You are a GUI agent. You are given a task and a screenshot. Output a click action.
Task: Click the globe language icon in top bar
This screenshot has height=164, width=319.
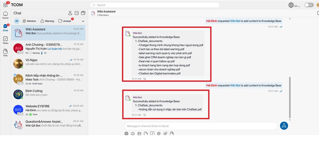[x=291, y=5]
